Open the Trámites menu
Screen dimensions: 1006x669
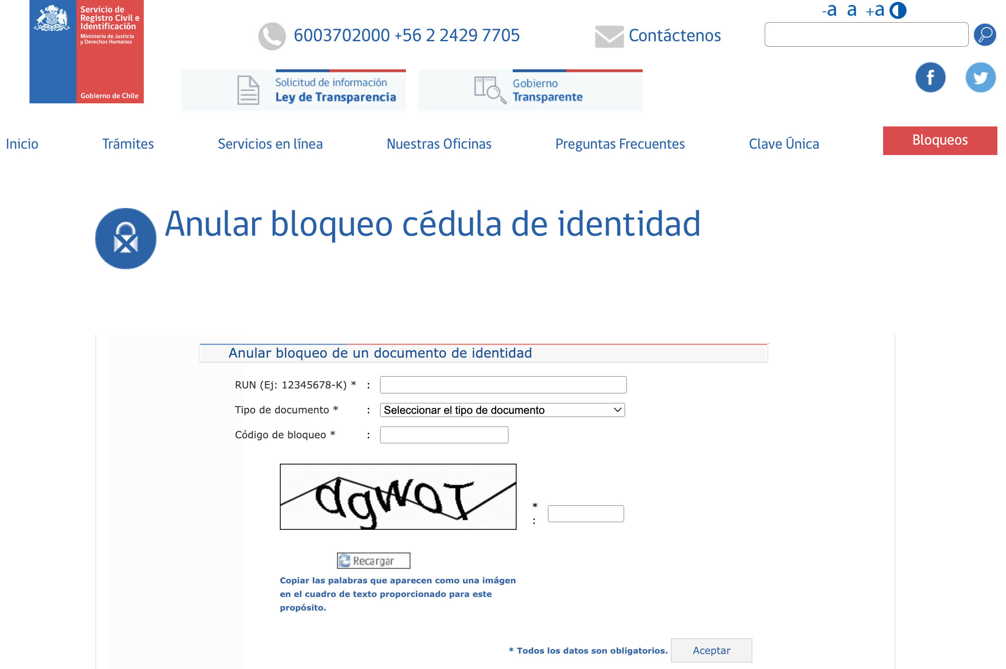128,144
